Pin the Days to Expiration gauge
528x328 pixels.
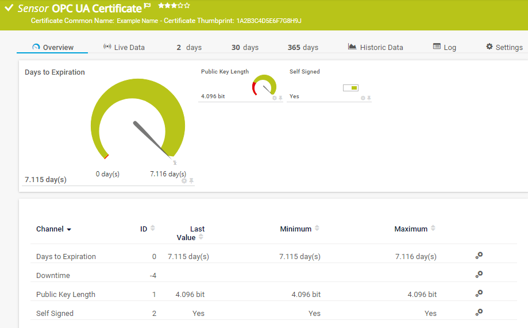(x=191, y=180)
